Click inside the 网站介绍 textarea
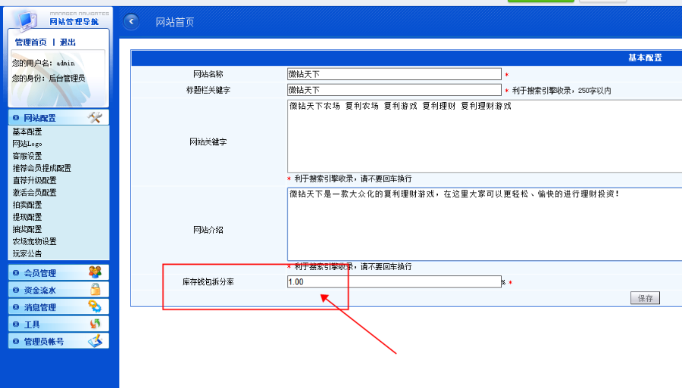This screenshot has width=682, height=388. 484,224
